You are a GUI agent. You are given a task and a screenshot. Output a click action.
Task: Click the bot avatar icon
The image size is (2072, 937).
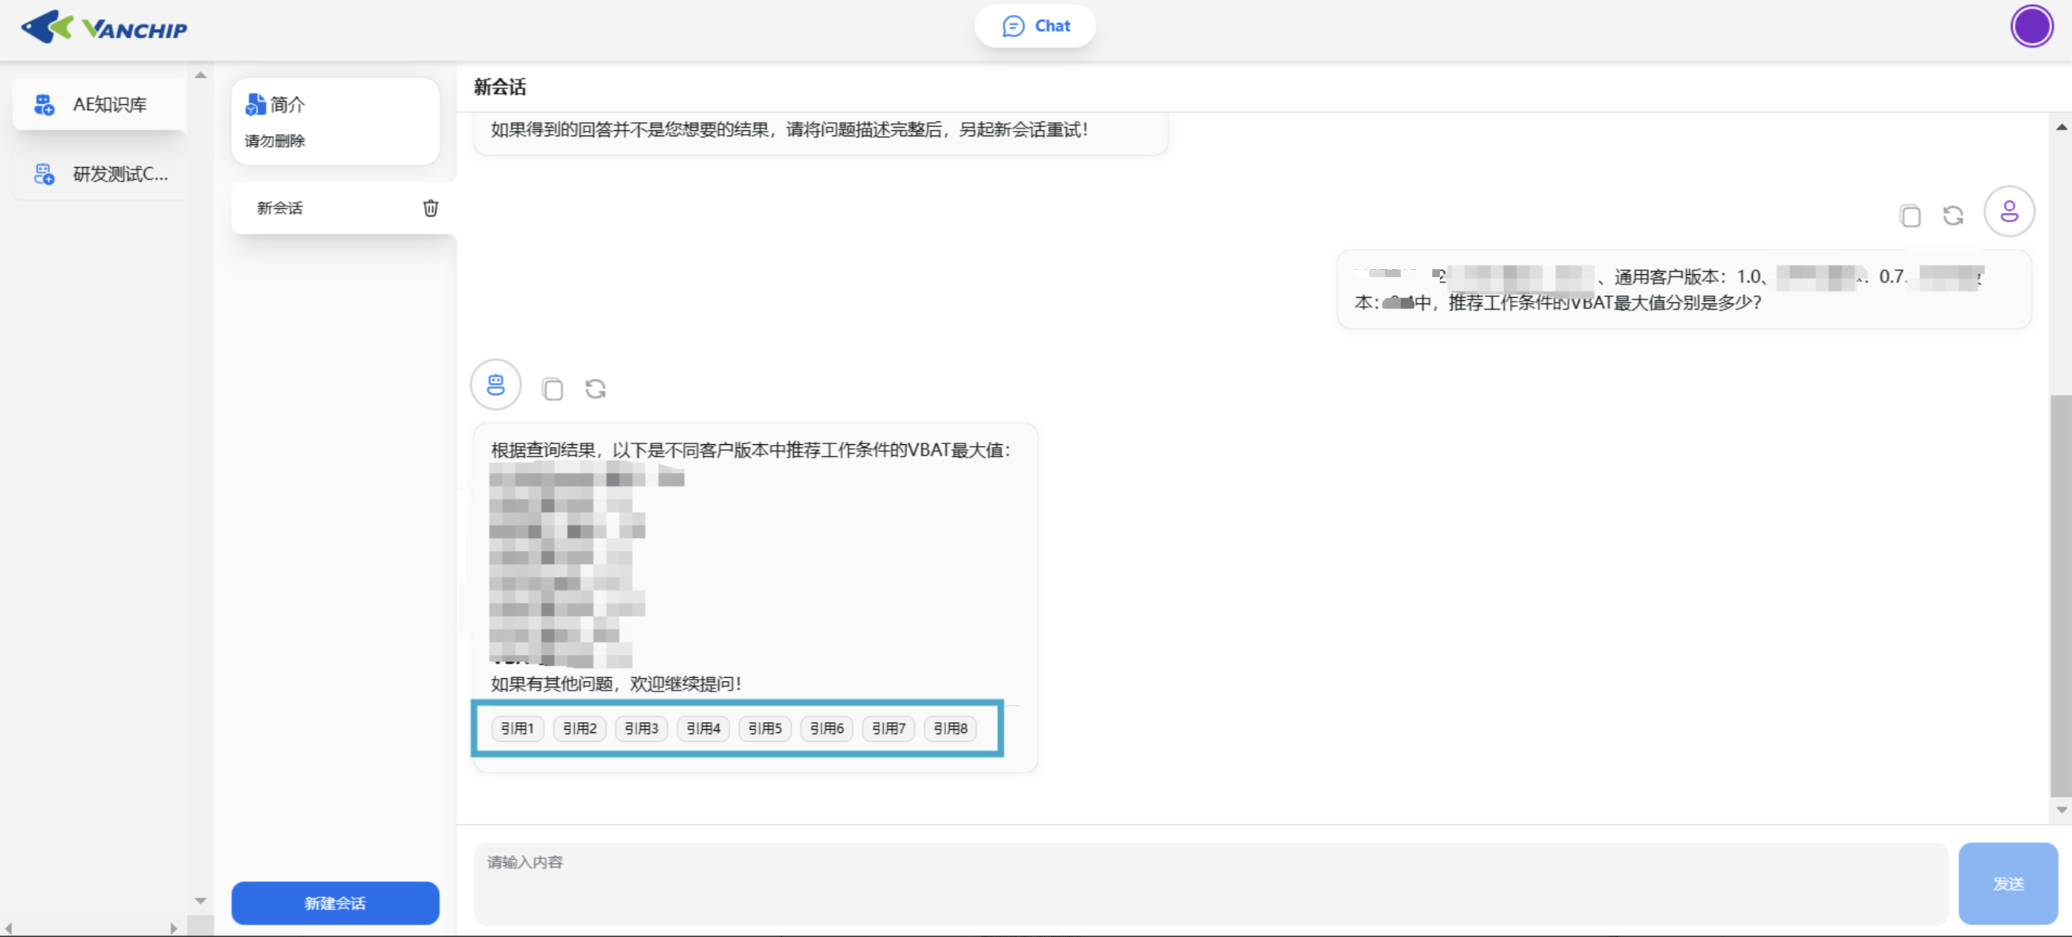pyautogui.click(x=496, y=385)
